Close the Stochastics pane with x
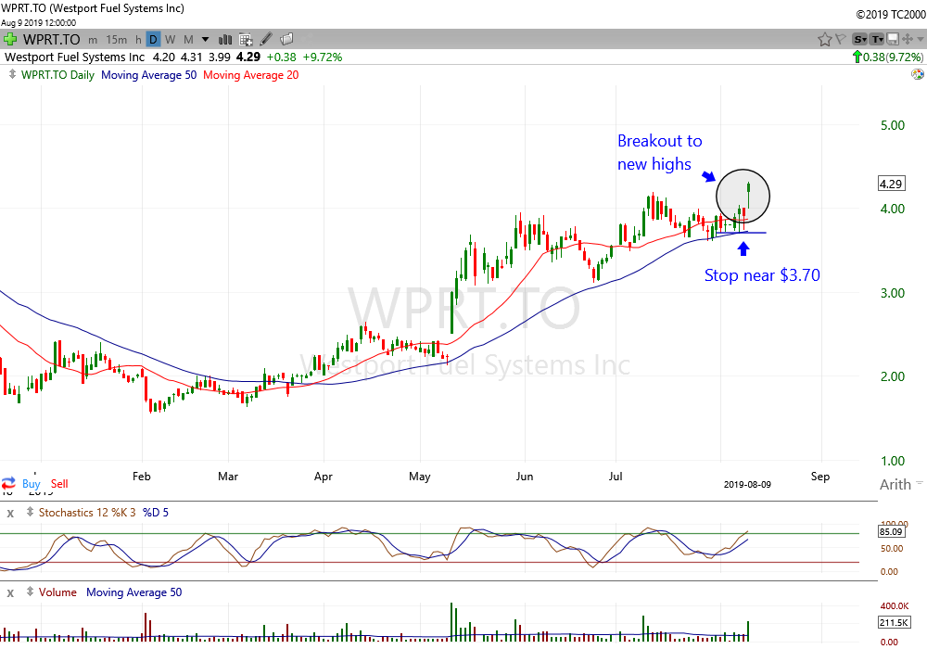 click(10, 513)
